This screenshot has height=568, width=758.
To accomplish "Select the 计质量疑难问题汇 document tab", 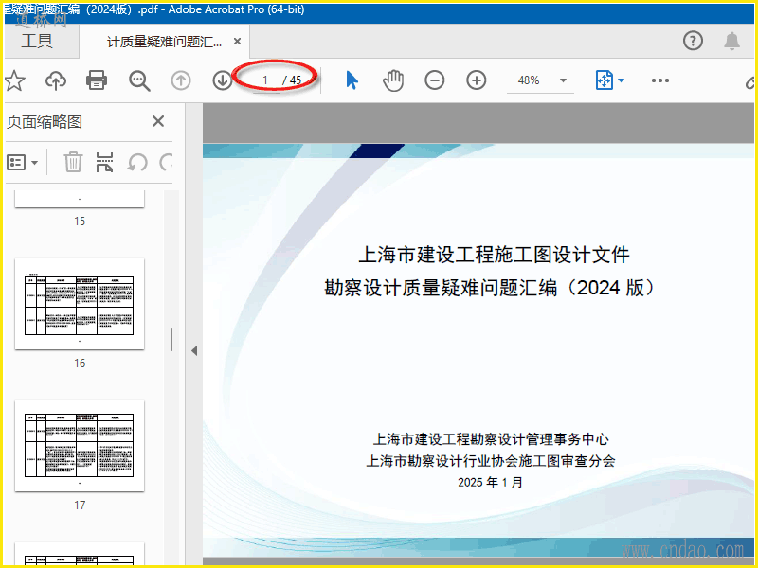I will [x=164, y=42].
